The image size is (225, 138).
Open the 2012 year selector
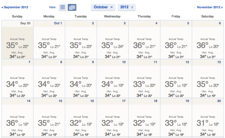(127, 7)
